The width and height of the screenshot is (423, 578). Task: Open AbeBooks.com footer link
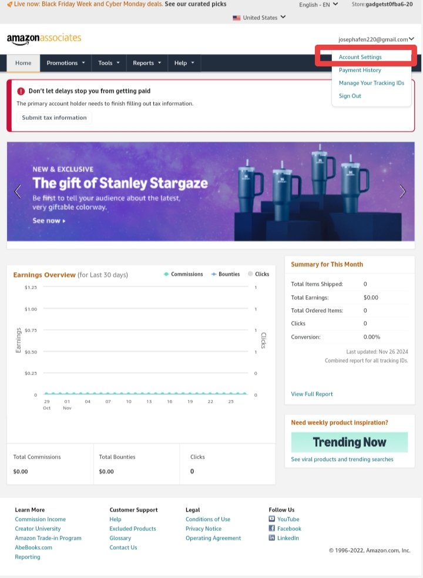(x=33, y=547)
